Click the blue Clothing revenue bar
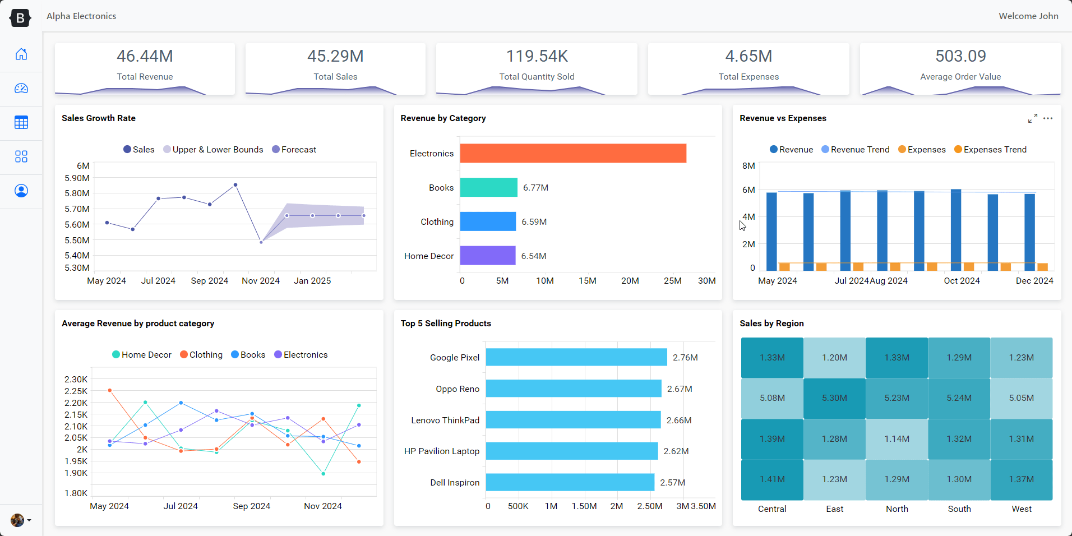1072x536 pixels. (x=488, y=222)
